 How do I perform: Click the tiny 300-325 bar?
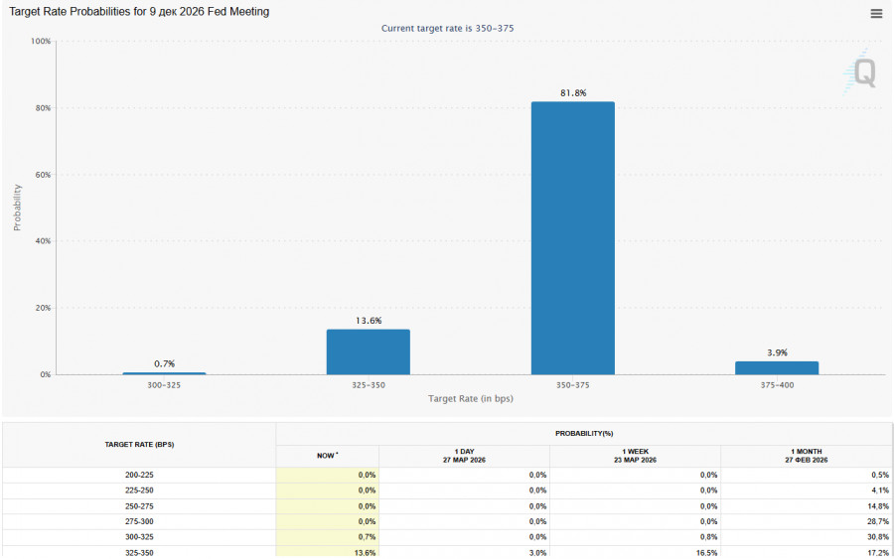pos(164,373)
